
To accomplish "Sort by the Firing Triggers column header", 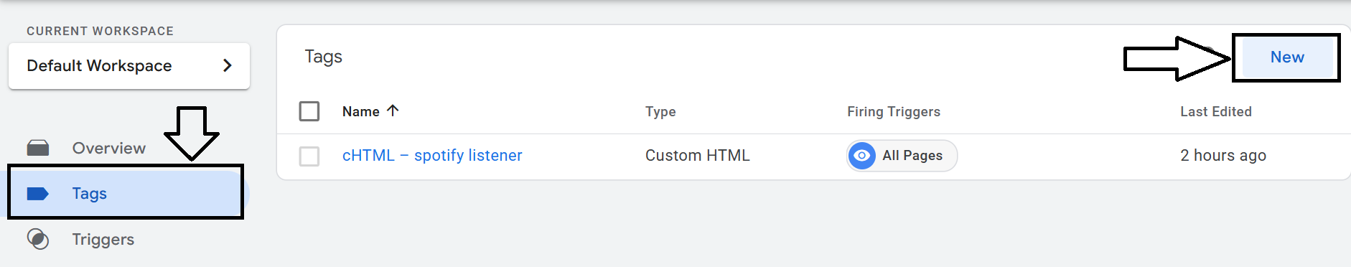I will (894, 111).
